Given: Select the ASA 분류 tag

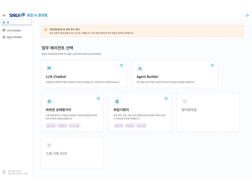Looking at the screenshot, I should pos(51,126).
